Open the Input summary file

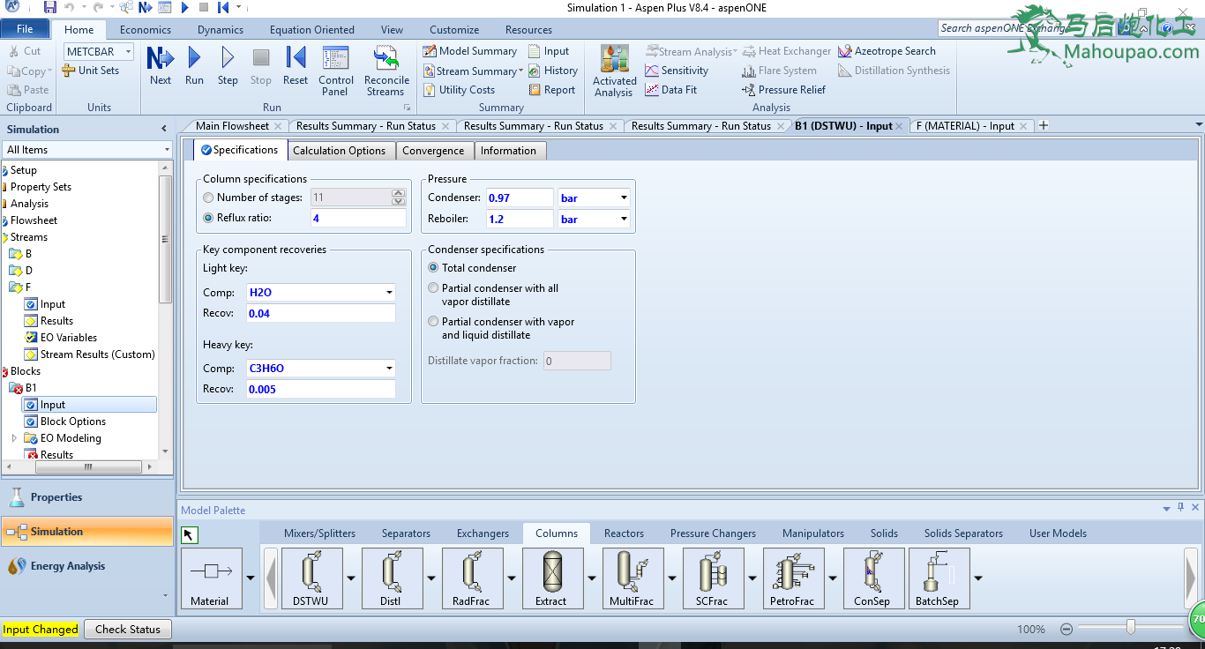point(549,51)
